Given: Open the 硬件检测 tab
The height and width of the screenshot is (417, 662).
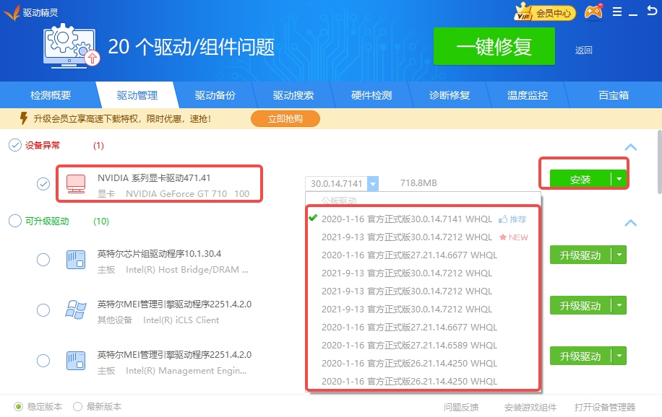Looking at the screenshot, I should 371,95.
